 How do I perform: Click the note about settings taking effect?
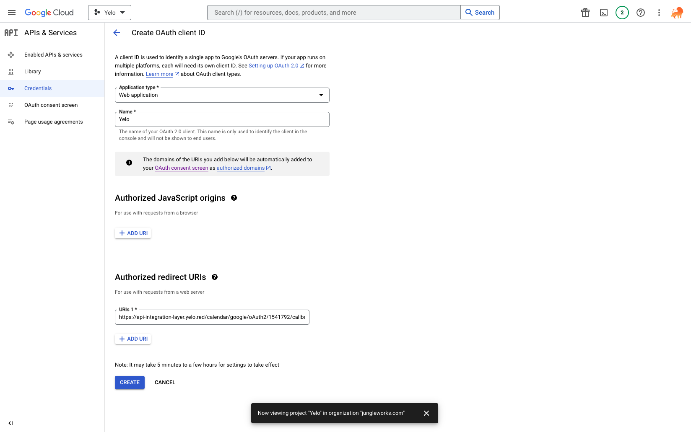click(x=197, y=365)
